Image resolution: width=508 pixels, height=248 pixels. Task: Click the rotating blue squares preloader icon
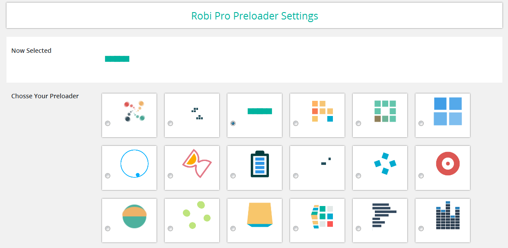385,164
